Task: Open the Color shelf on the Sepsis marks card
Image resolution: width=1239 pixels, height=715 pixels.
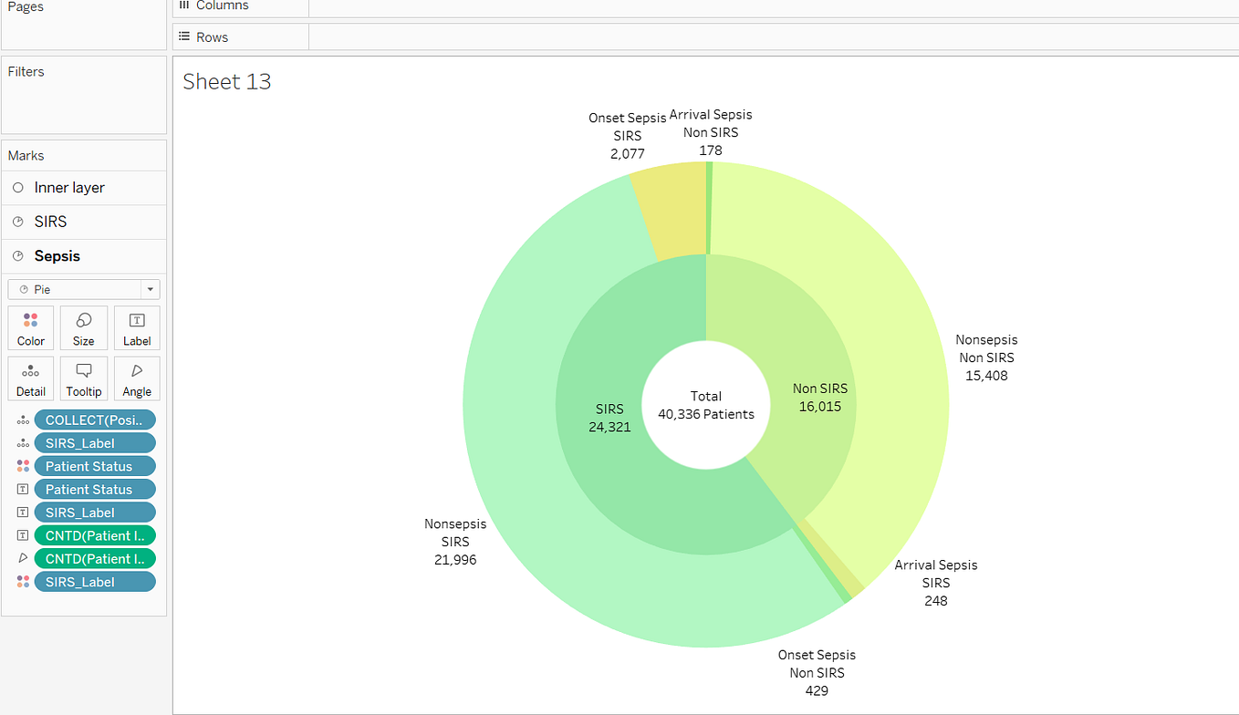Action: tap(30, 327)
